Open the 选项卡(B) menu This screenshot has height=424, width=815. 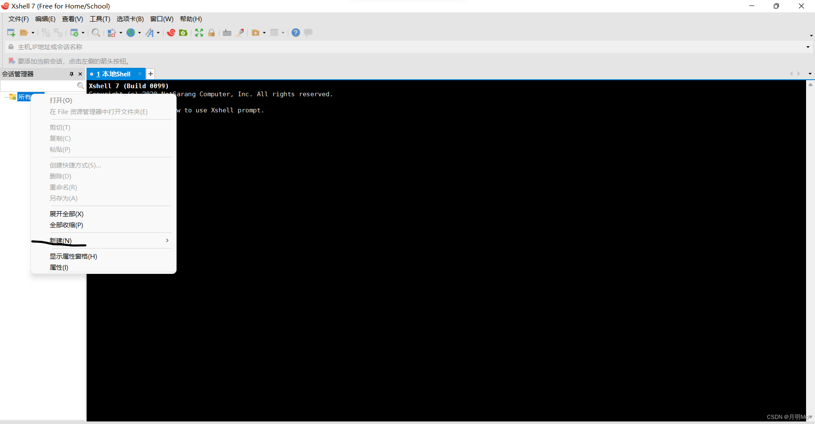[x=130, y=19]
